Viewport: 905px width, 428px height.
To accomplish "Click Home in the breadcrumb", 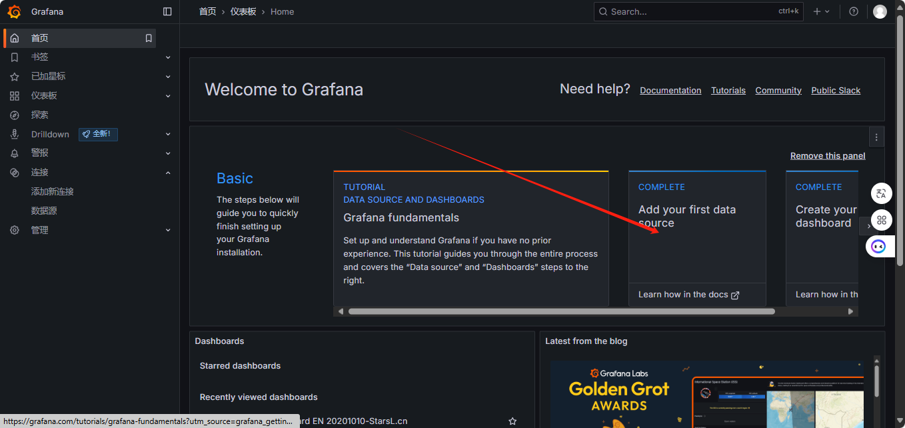I will (x=282, y=11).
